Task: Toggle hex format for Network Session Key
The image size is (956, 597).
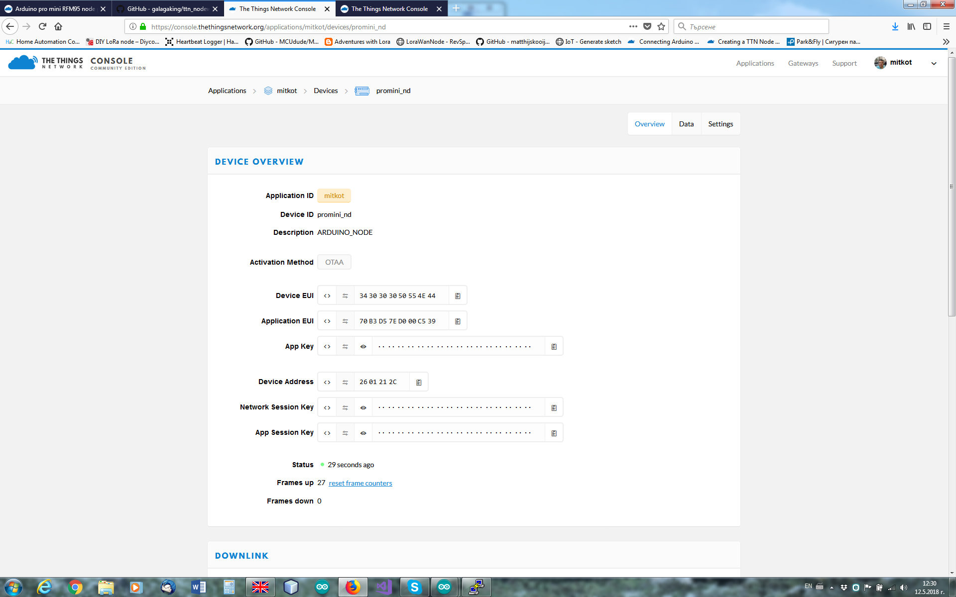Action: point(327,407)
